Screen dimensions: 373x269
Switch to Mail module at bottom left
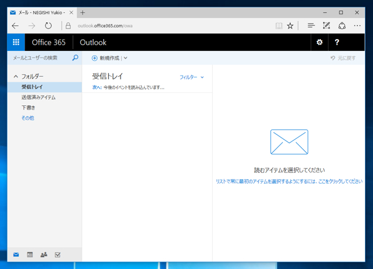tap(16, 255)
